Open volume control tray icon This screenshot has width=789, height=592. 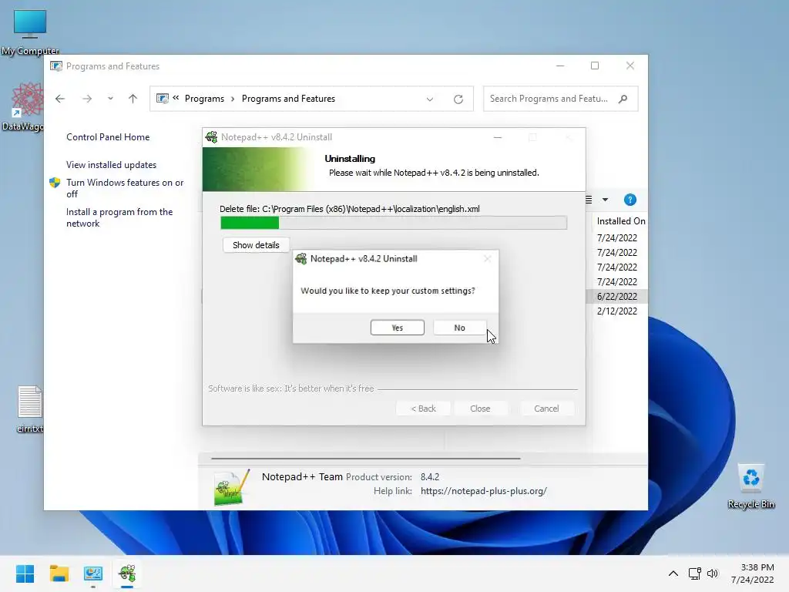point(713,573)
